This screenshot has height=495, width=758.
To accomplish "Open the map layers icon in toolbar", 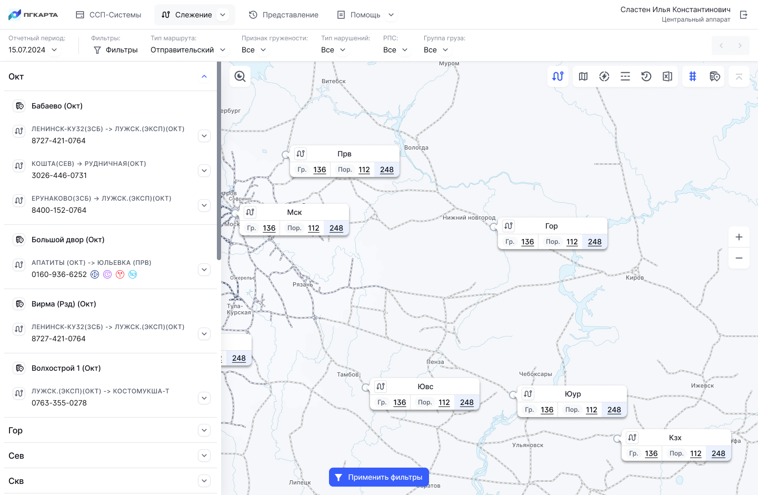I will point(583,76).
